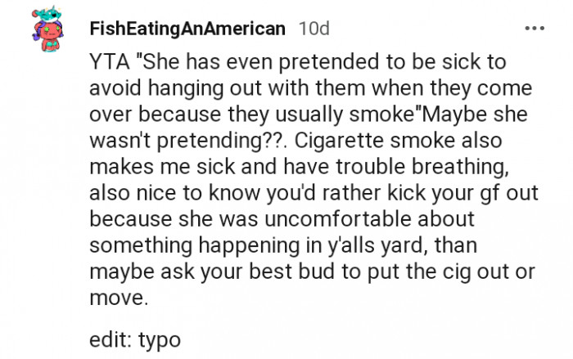Open the FishEatingAnAmerican user profile link
Image resolution: width=573 pixels, height=359 pixels.
tap(187, 29)
